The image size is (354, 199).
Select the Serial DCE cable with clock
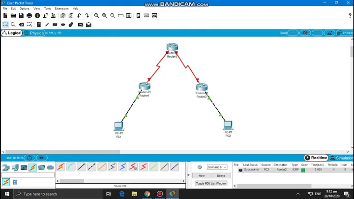coord(133,167)
